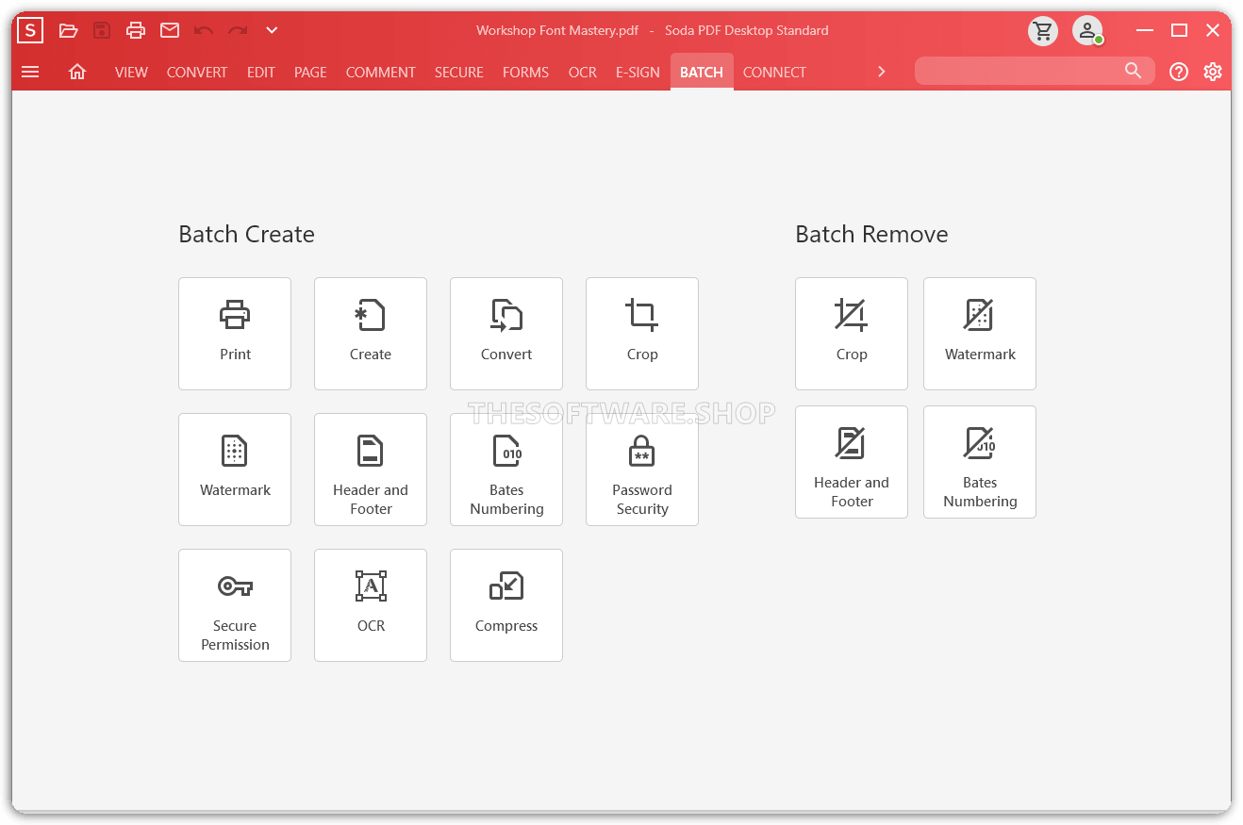The image size is (1243, 825).
Task: Expand the quick access toolbar dropdown arrow
Action: coord(272,30)
